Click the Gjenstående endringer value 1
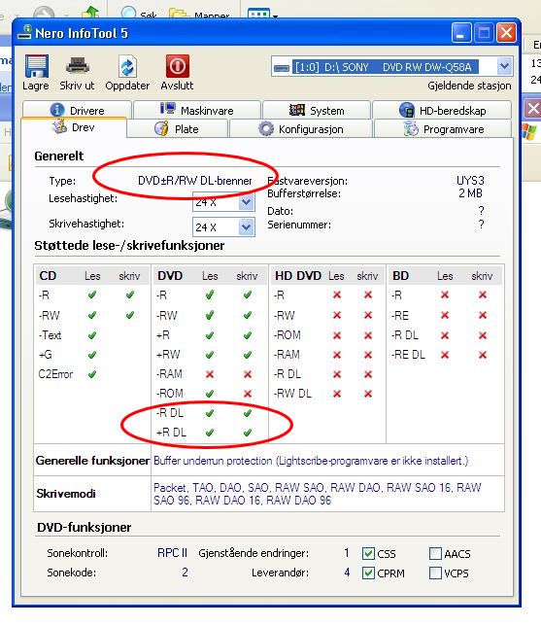The height and width of the screenshot is (625, 541). pyautogui.click(x=347, y=553)
